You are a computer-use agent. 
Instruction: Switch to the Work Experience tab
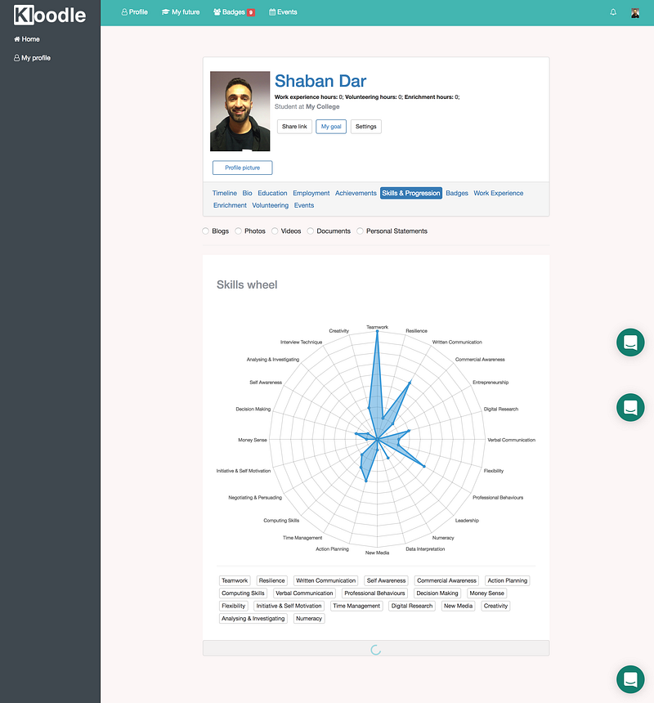coord(498,194)
